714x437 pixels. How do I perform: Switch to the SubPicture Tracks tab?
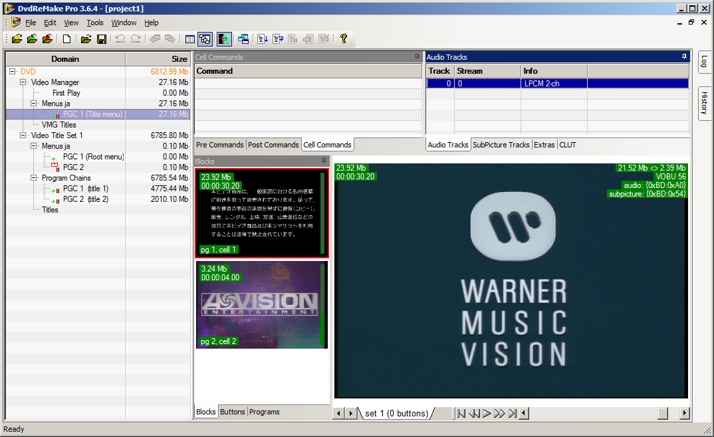tap(501, 145)
